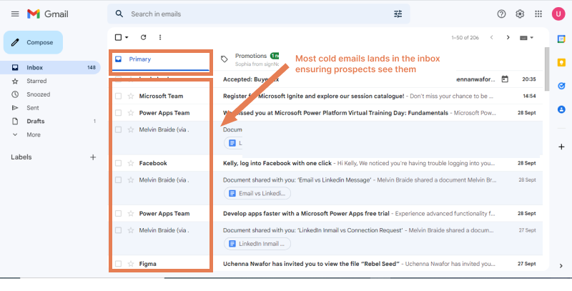Open LinkedIn Inmail attachment chip
Screen dimensions: 572x291
tap(257, 244)
